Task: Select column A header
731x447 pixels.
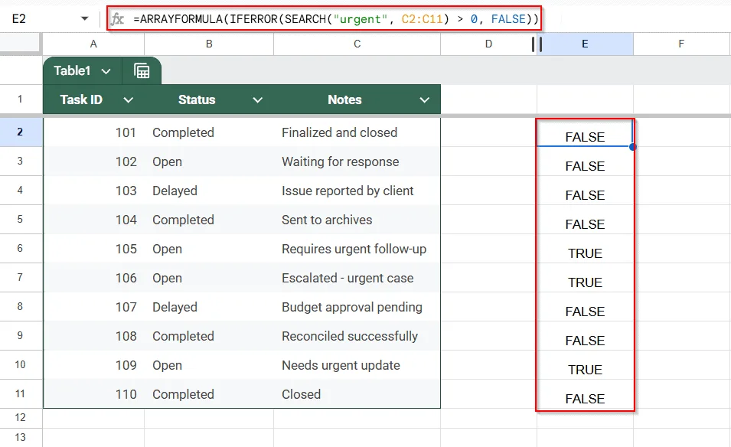Action: pyautogui.click(x=93, y=44)
